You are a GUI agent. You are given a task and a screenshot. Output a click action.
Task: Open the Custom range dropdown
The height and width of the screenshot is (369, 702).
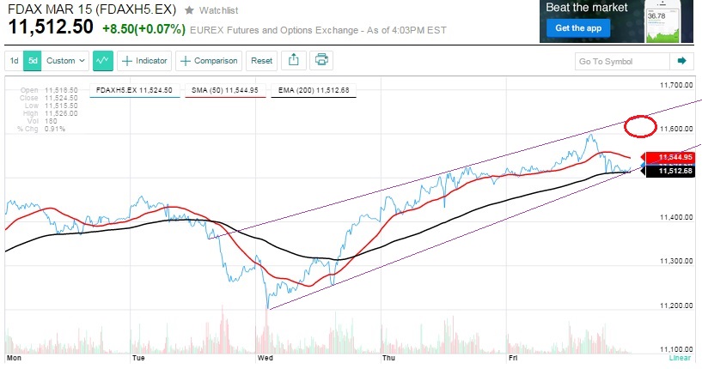point(66,61)
